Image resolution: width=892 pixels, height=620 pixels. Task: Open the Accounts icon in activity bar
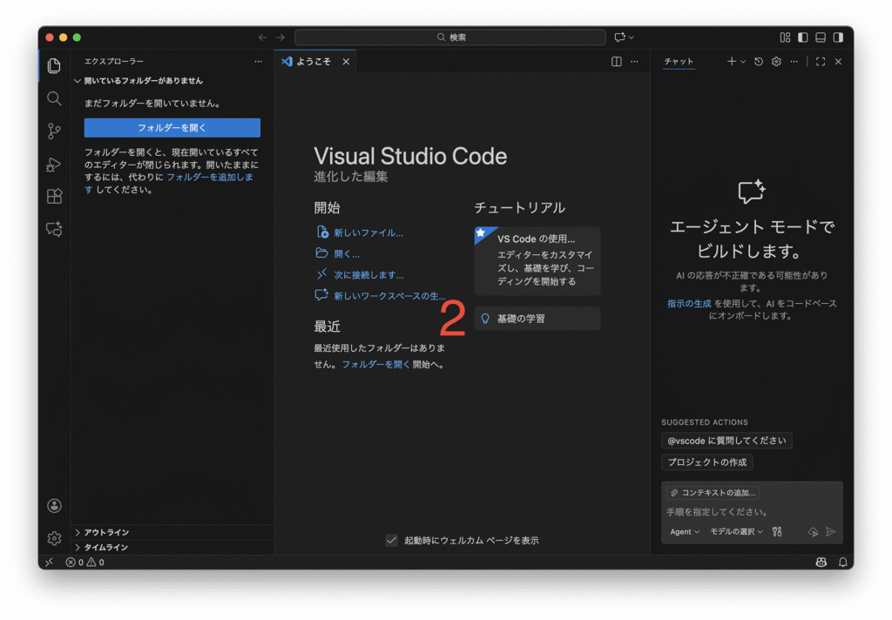[x=54, y=506]
